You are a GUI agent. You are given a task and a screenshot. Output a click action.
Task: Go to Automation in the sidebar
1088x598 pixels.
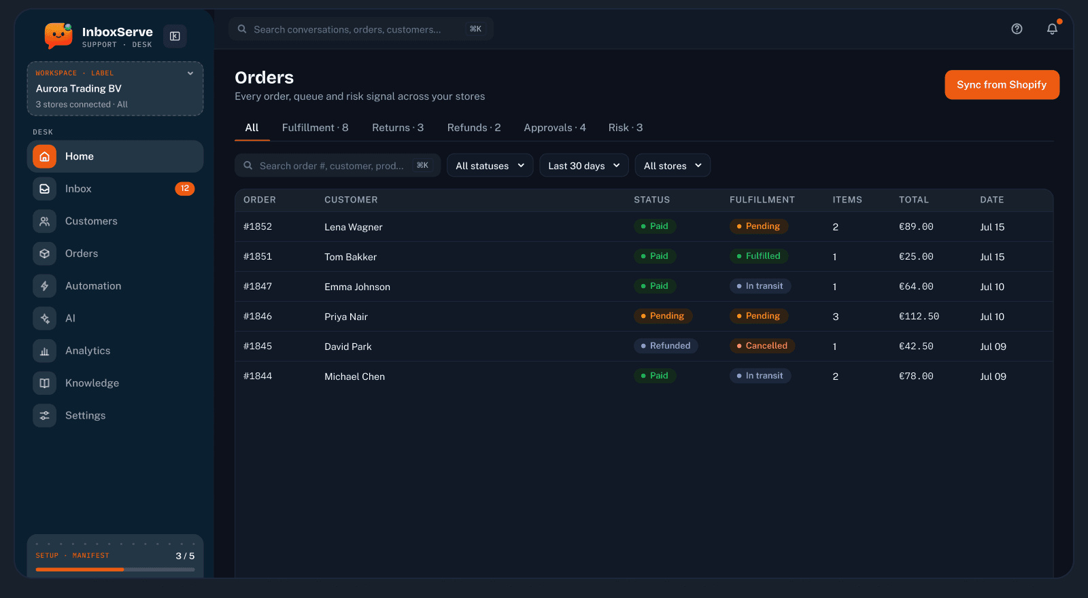pyautogui.click(x=115, y=286)
